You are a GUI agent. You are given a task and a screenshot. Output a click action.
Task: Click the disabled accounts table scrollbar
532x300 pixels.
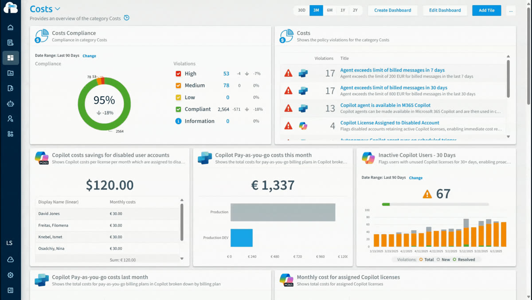point(182,222)
